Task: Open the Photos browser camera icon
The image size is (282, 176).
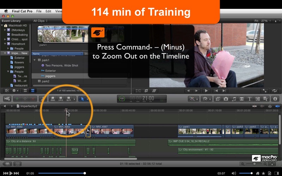Action: [x=226, y=99]
